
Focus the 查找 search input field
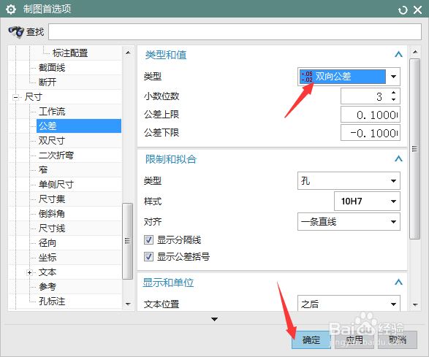(x=235, y=31)
